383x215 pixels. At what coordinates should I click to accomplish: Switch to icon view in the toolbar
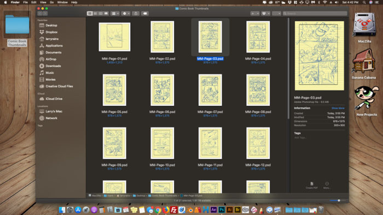pyautogui.click(x=90, y=14)
